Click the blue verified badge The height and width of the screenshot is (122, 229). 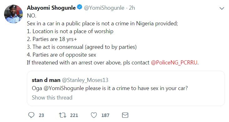(x=79, y=7)
